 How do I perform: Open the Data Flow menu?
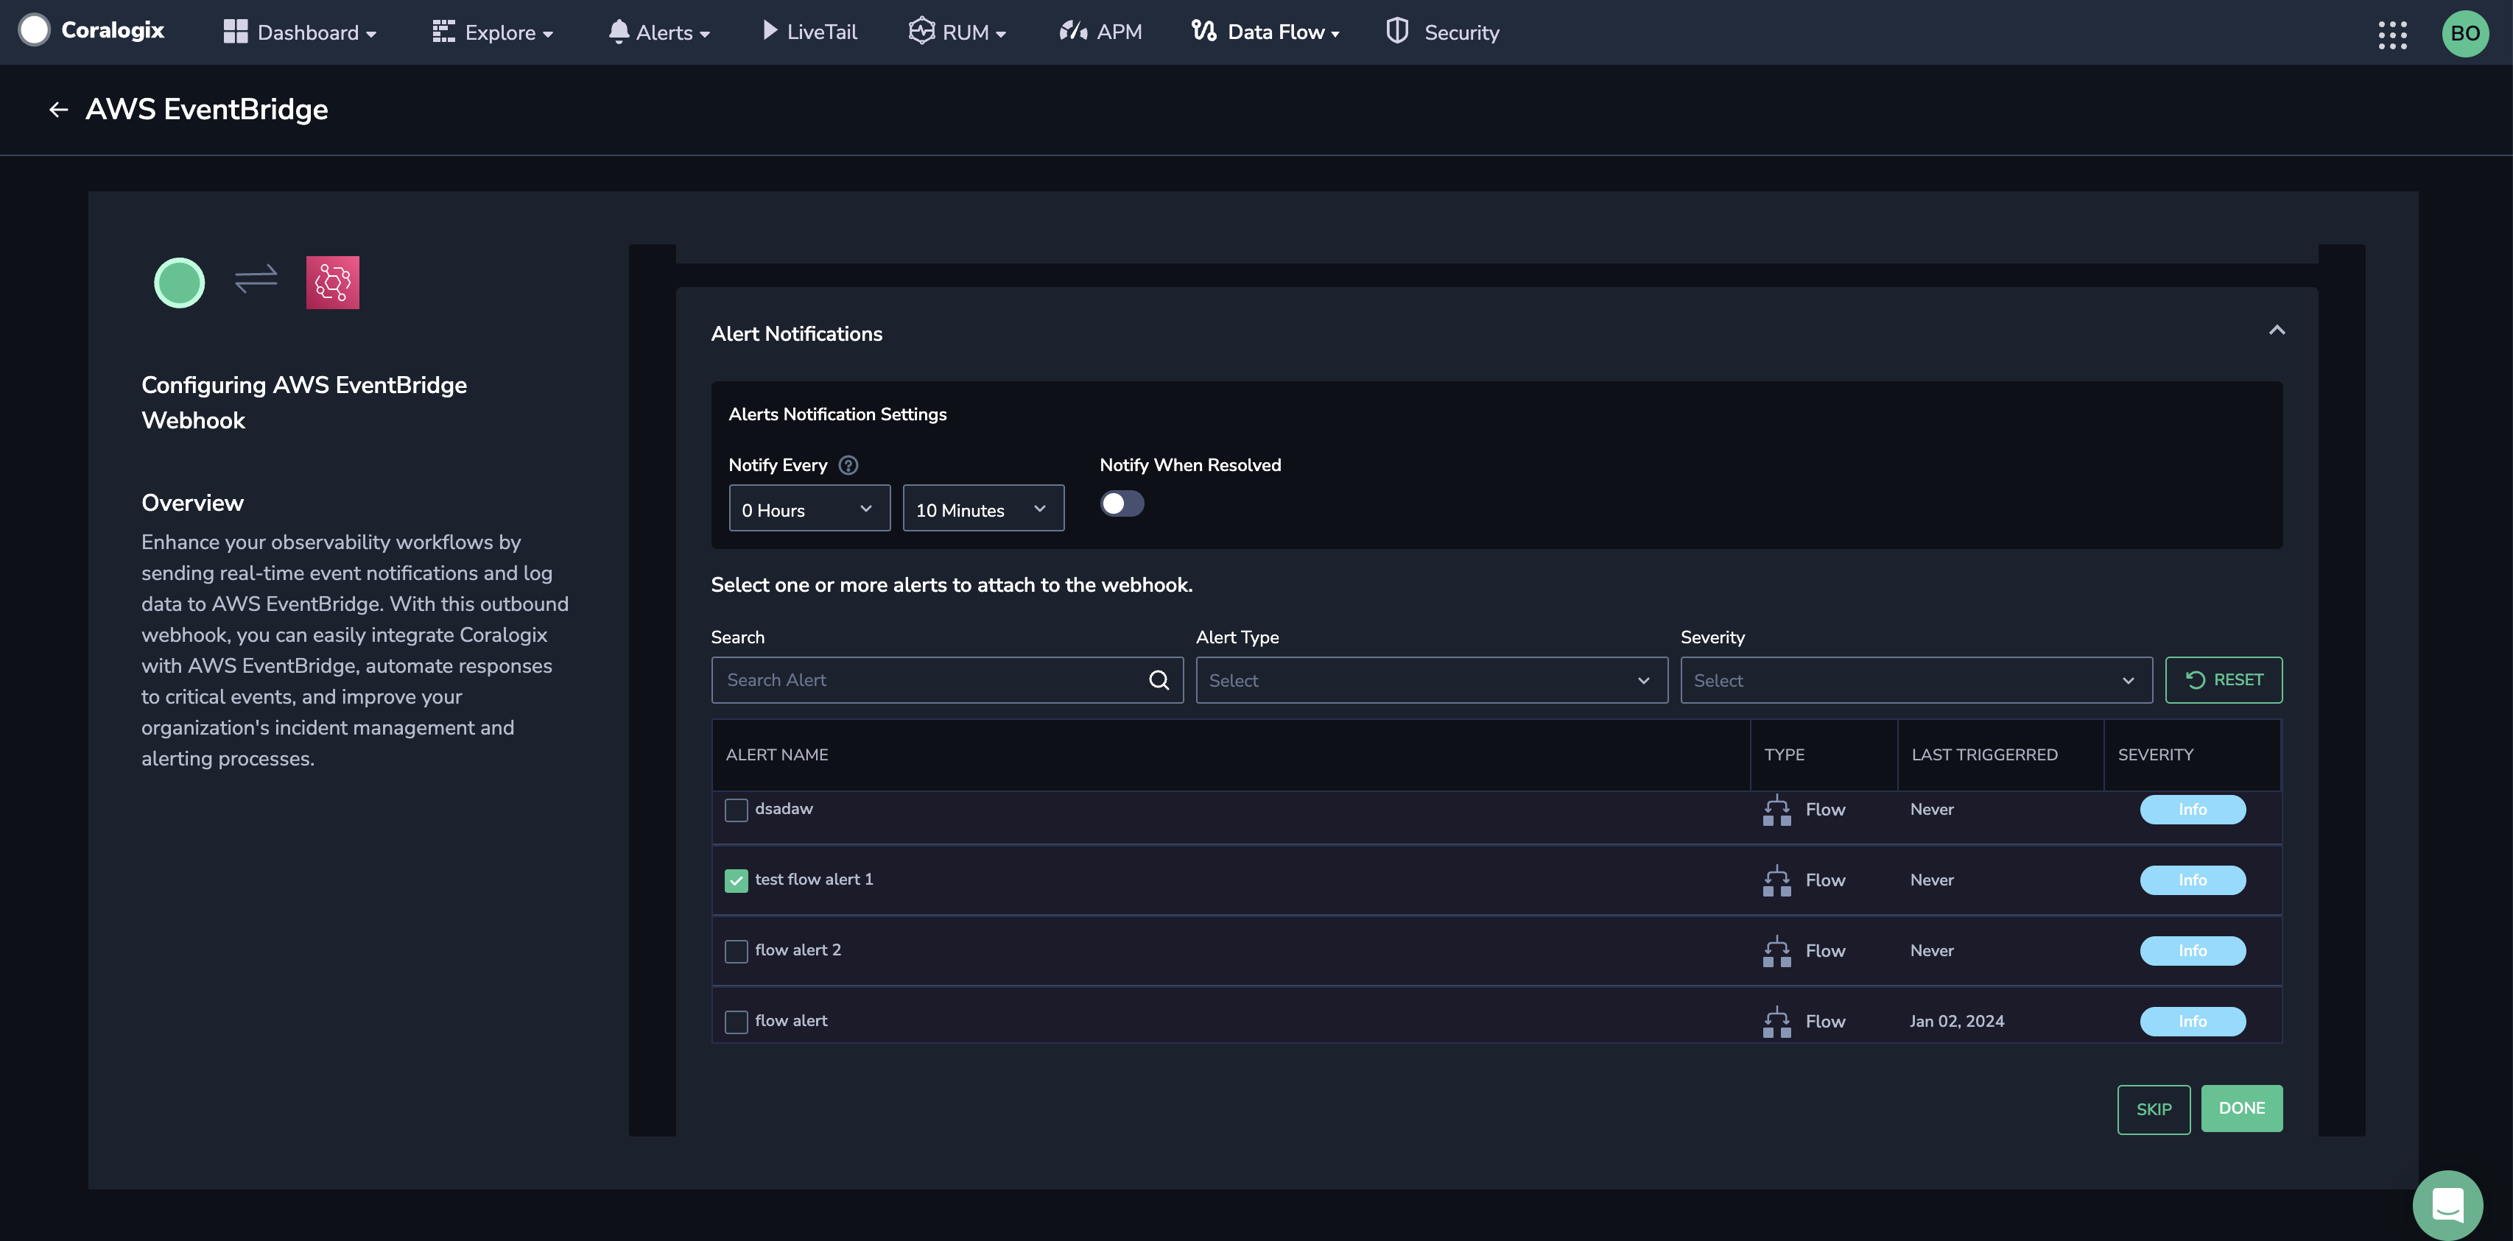(1265, 32)
